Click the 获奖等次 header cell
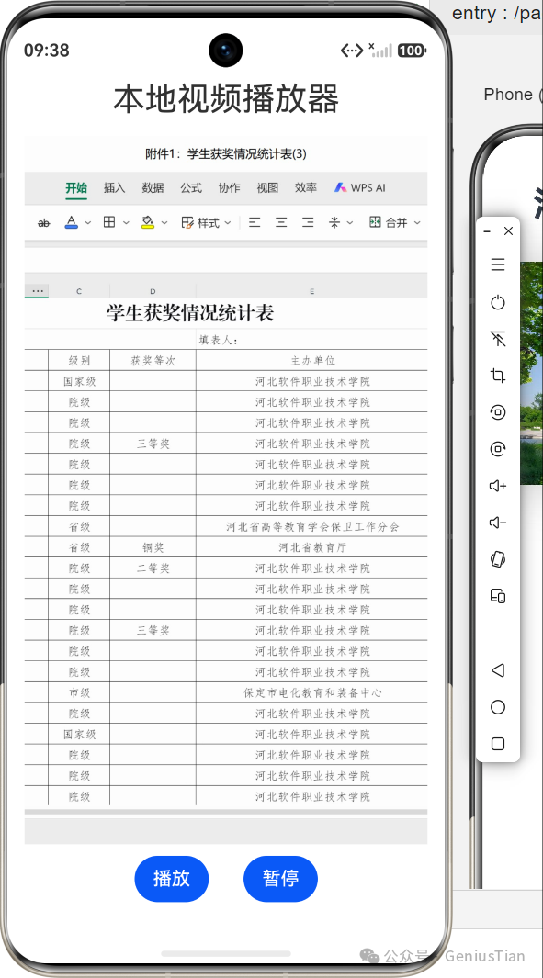This screenshot has width=543, height=978. [x=153, y=361]
